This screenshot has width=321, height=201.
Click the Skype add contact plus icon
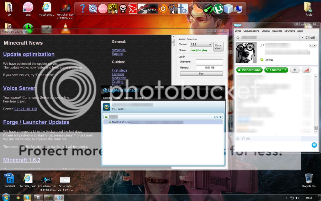click(x=295, y=70)
